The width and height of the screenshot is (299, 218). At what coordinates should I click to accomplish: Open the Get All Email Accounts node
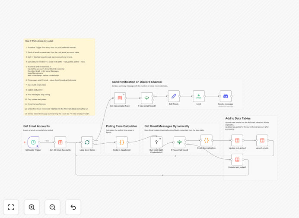60,142
